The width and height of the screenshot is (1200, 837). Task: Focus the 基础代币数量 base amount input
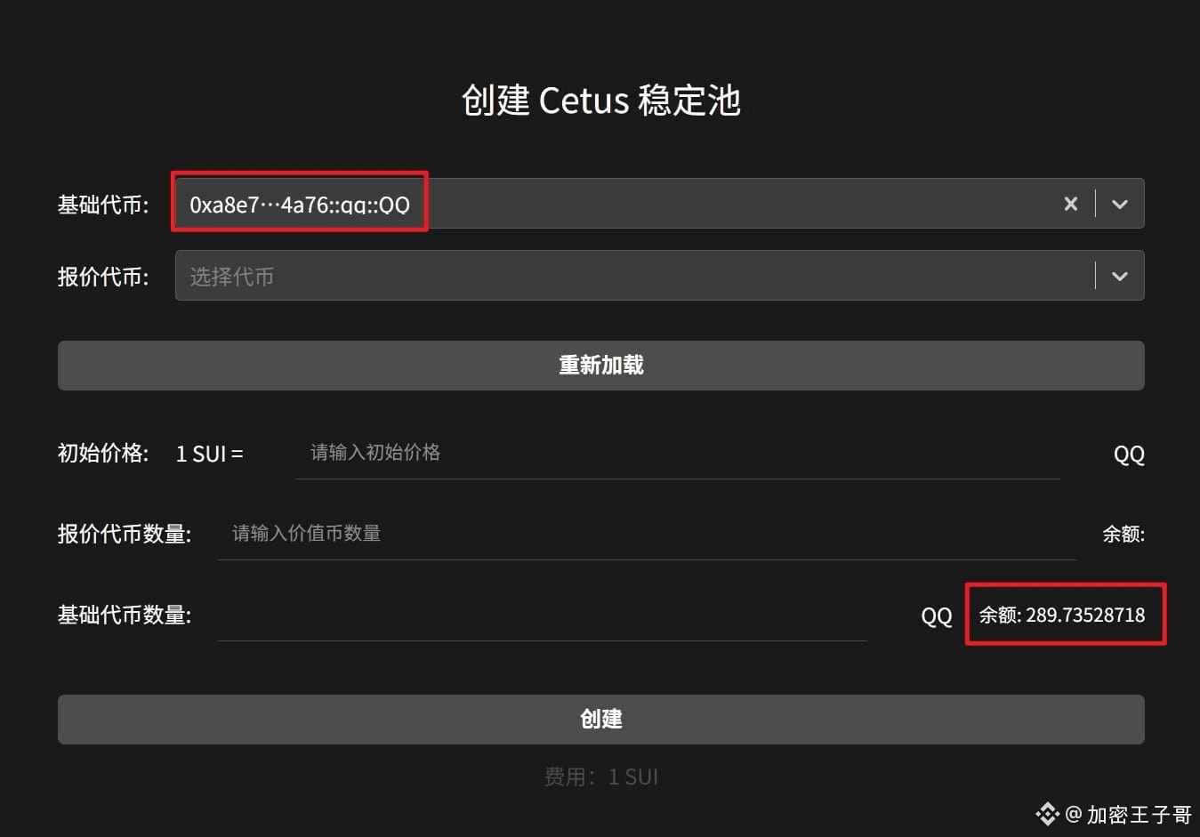click(x=541, y=616)
